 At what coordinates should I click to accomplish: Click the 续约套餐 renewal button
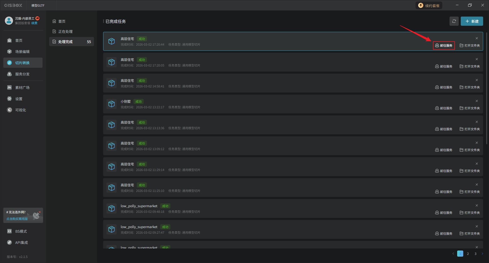429,6
